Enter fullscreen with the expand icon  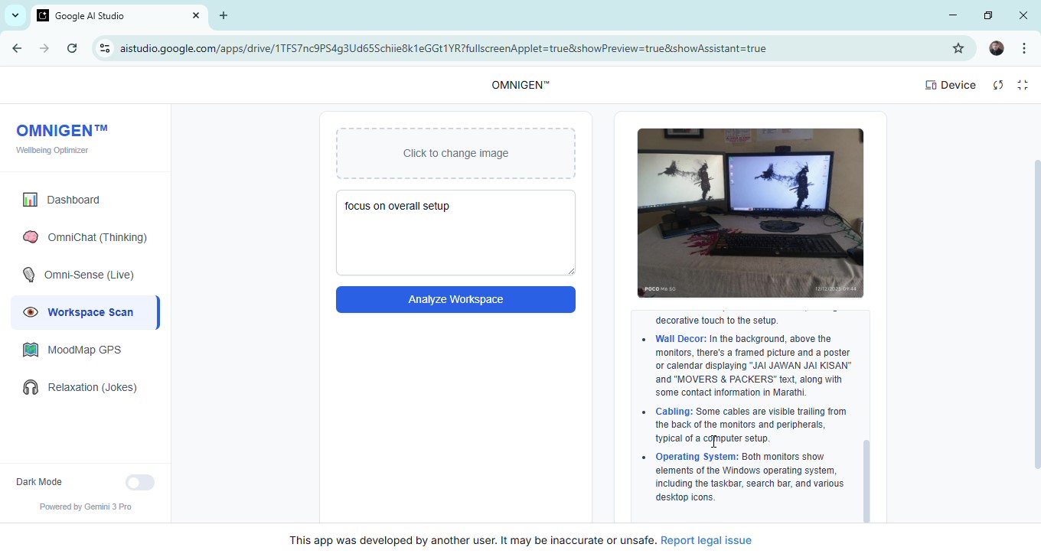click(x=1023, y=86)
